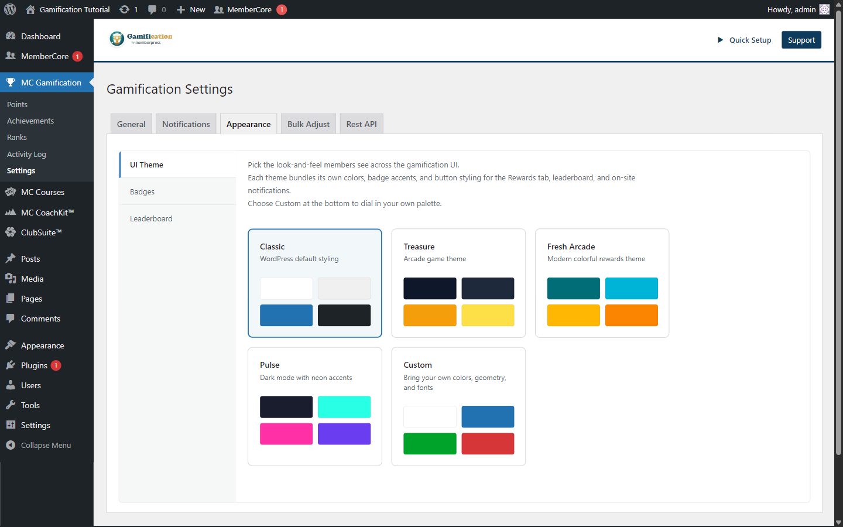Click the Gamification by MemberPress logo
This screenshot has width=843, height=527.
(x=141, y=39)
